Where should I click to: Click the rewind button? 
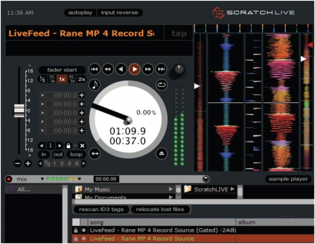click(x=108, y=69)
